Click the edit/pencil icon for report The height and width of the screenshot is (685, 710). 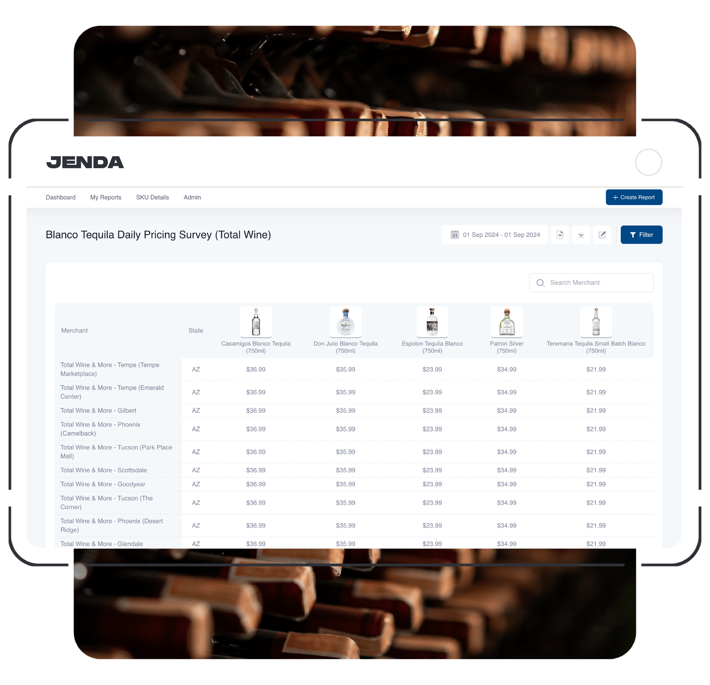click(x=603, y=235)
